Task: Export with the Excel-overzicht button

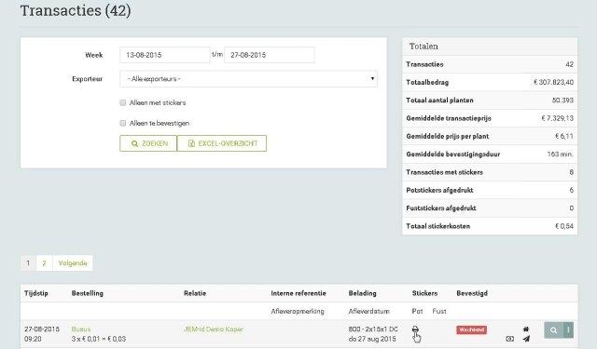Action: [x=222, y=143]
